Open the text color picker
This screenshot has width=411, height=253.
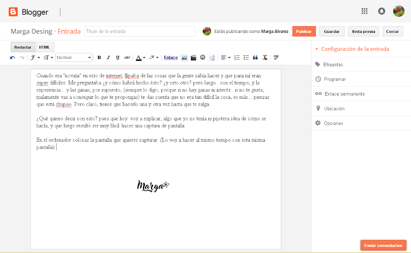(141, 58)
